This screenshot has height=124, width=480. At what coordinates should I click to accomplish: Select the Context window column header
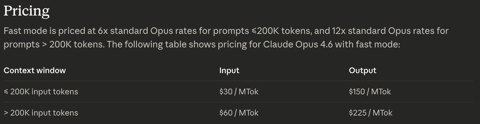tap(35, 70)
